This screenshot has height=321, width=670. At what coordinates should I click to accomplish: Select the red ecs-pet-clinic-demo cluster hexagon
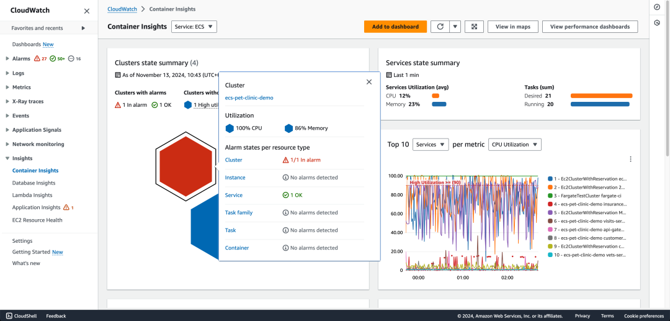(185, 166)
